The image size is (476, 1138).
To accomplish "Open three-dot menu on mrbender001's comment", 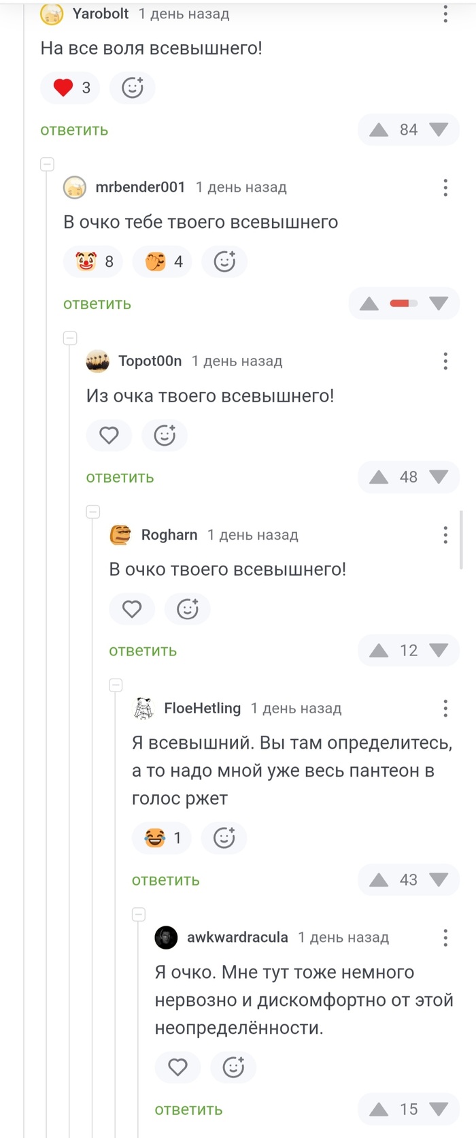I will coord(445,187).
